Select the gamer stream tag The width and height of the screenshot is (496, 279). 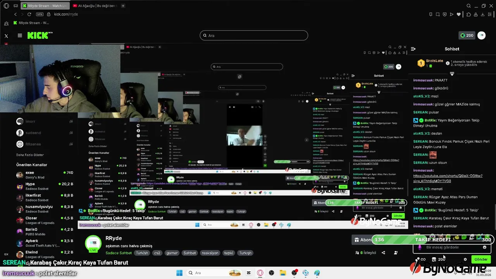pyautogui.click(x=172, y=253)
